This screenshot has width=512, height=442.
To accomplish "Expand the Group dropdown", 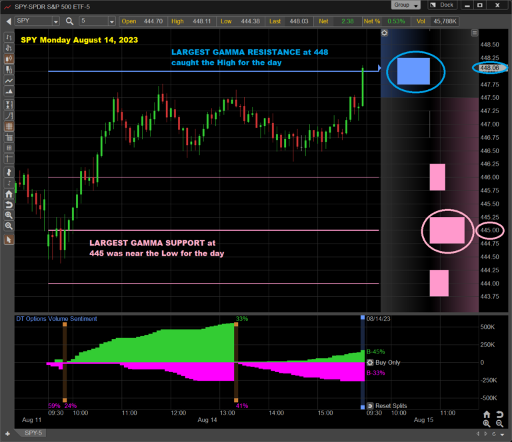I will pos(406,5).
